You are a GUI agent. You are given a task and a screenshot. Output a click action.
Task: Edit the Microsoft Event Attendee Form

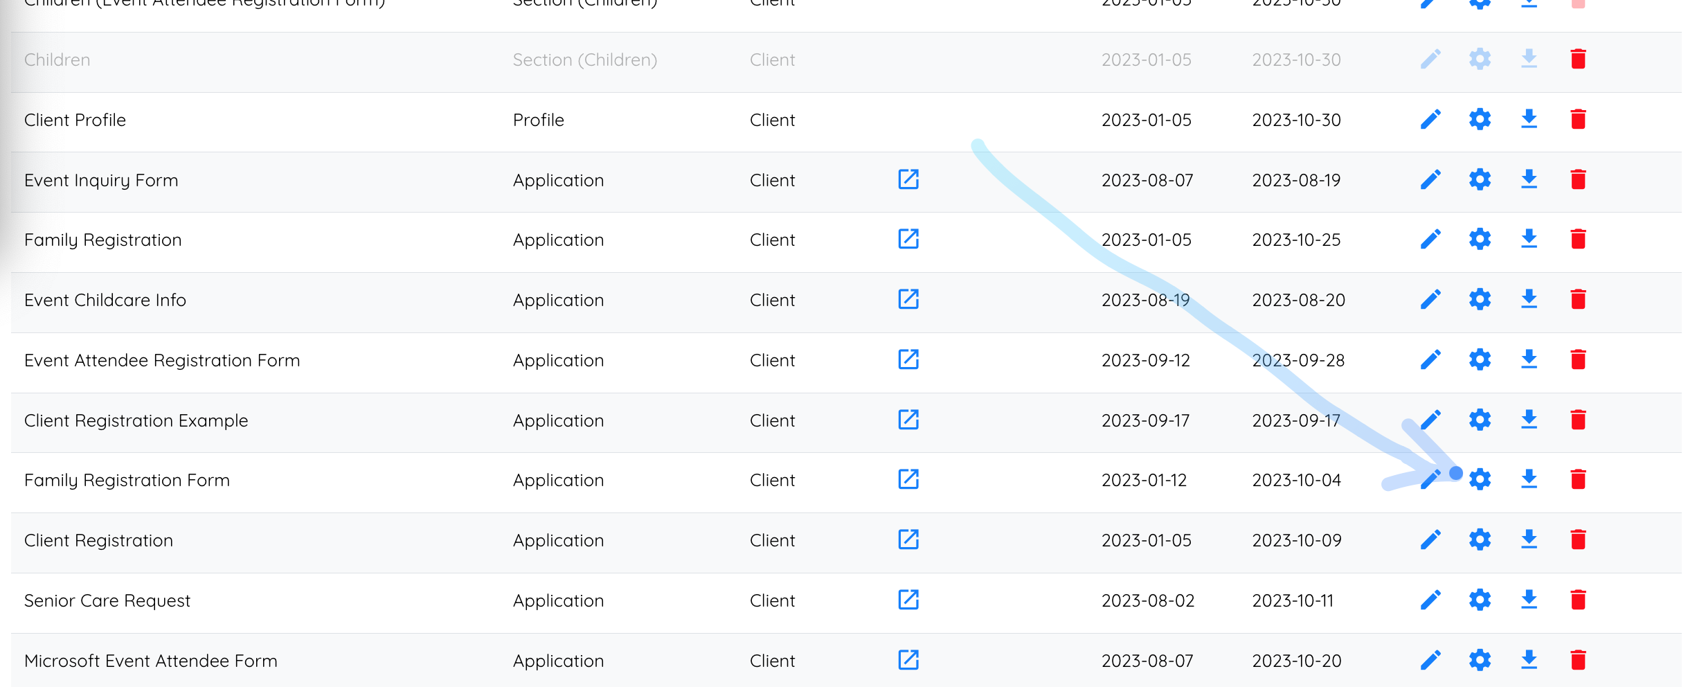click(x=1430, y=660)
